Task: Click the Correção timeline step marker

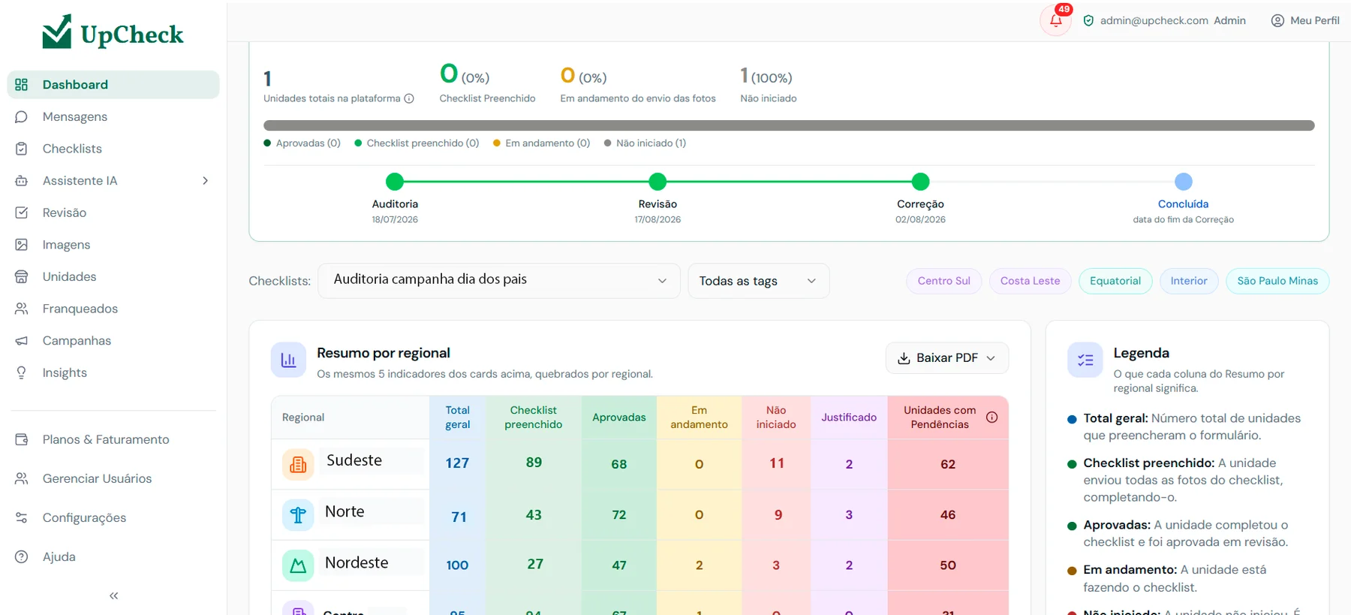Action: (x=920, y=182)
